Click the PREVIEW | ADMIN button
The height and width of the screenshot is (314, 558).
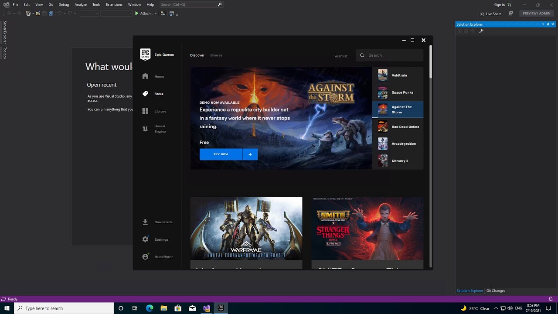tap(537, 14)
